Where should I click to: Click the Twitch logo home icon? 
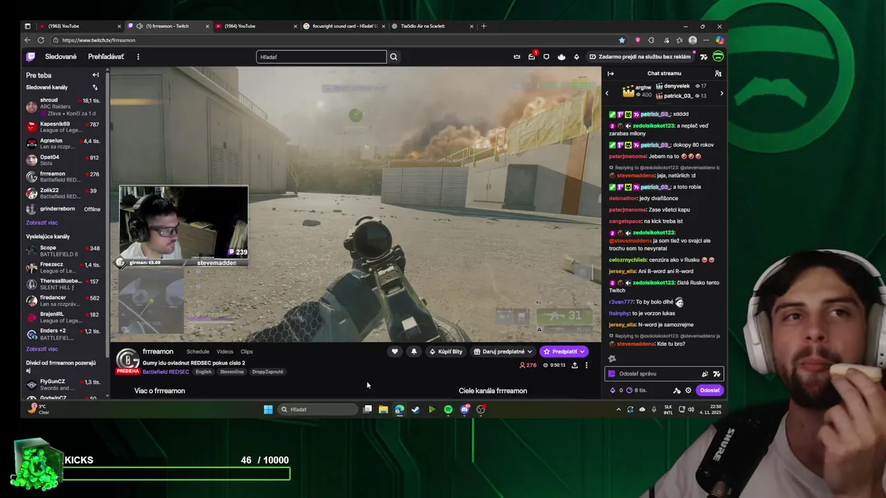pos(30,57)
